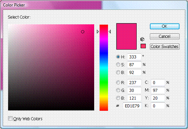Click the K black field showing 0
The image size is (188, 129).
(158, 106)
